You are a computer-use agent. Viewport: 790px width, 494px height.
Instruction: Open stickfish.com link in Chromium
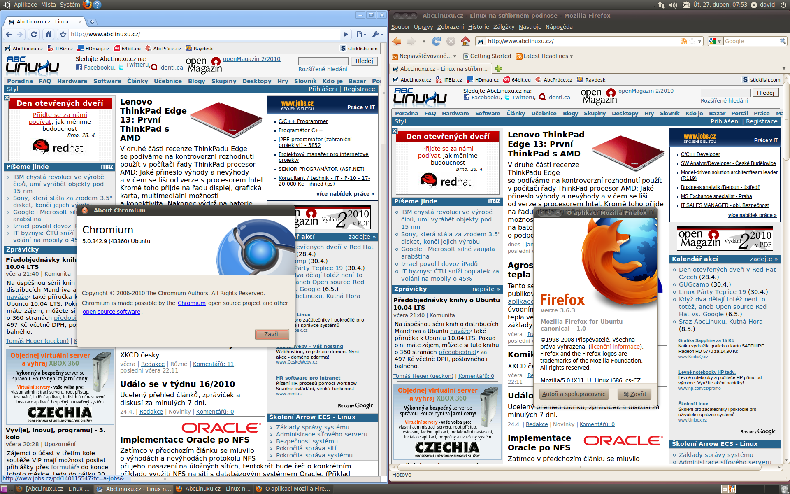(359, 49)
